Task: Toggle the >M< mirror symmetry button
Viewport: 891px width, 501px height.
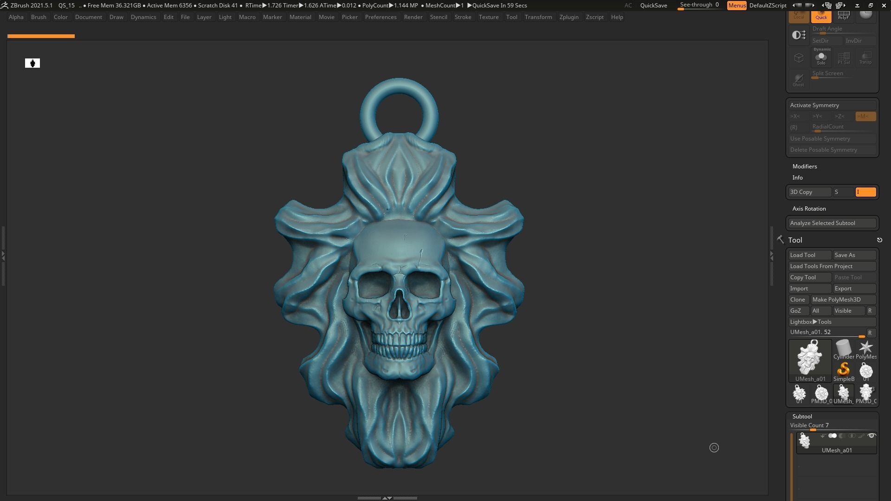Action: click(865, 116)
